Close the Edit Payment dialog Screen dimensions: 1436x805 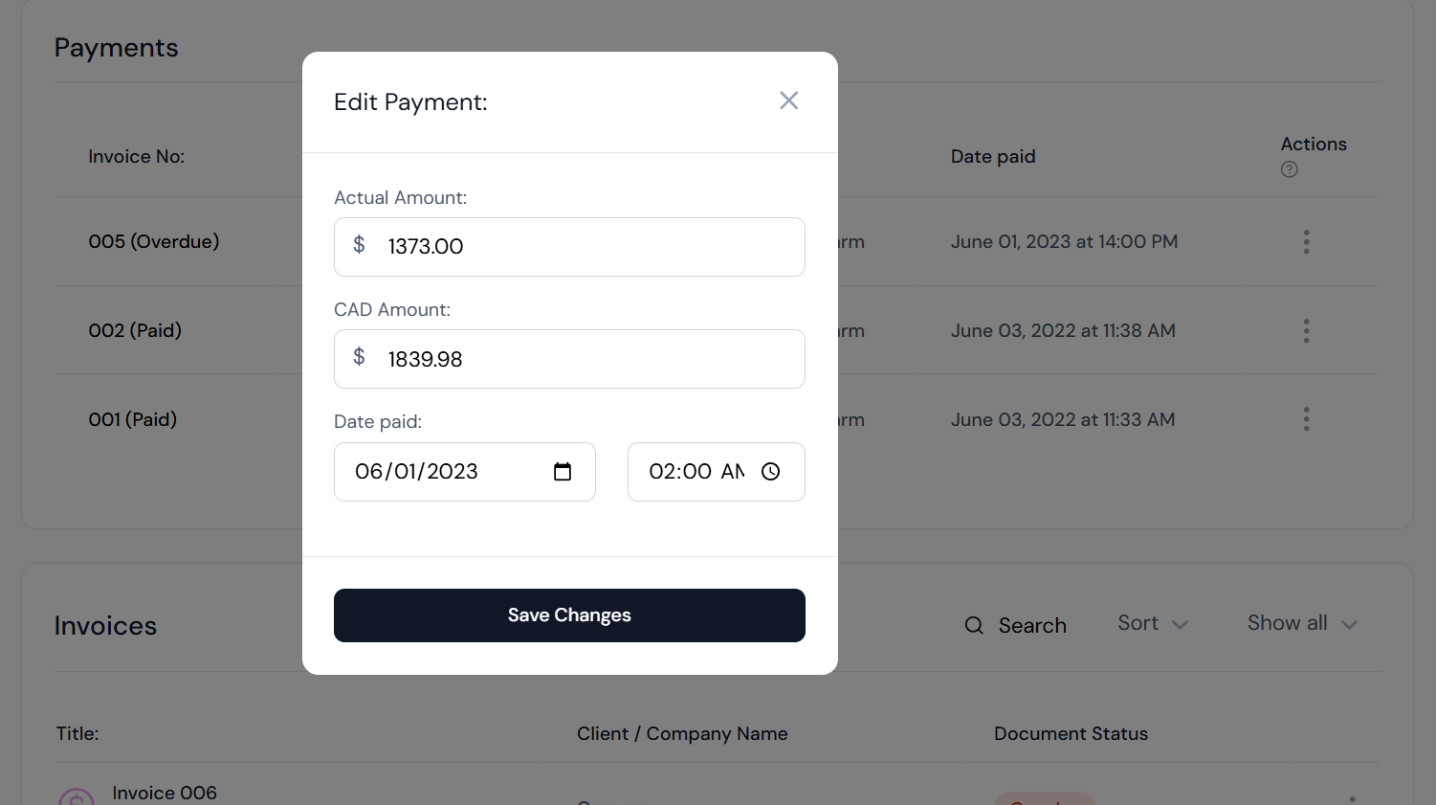(788, 101)
